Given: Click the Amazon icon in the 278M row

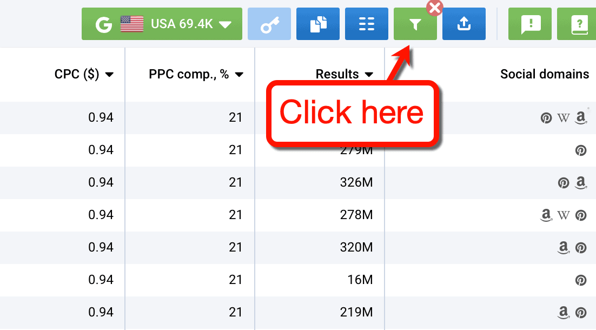Looking at the screenshot, I should [x=546, y=215].
